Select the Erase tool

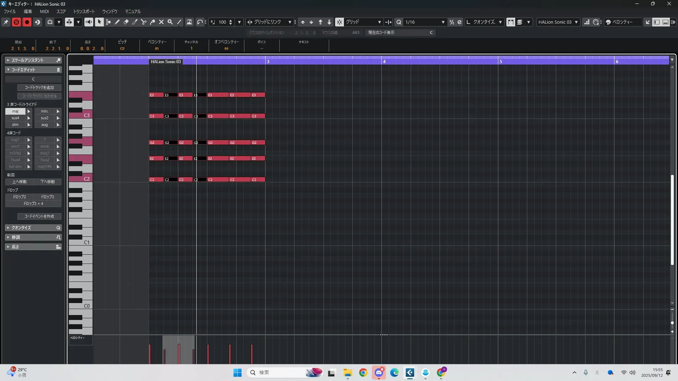126,22
